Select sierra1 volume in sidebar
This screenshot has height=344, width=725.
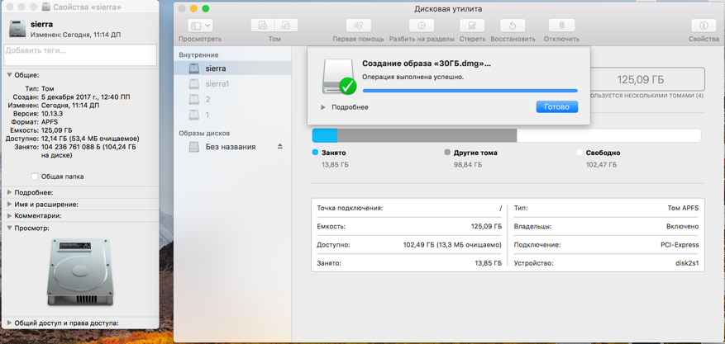(x=232, y=84)
